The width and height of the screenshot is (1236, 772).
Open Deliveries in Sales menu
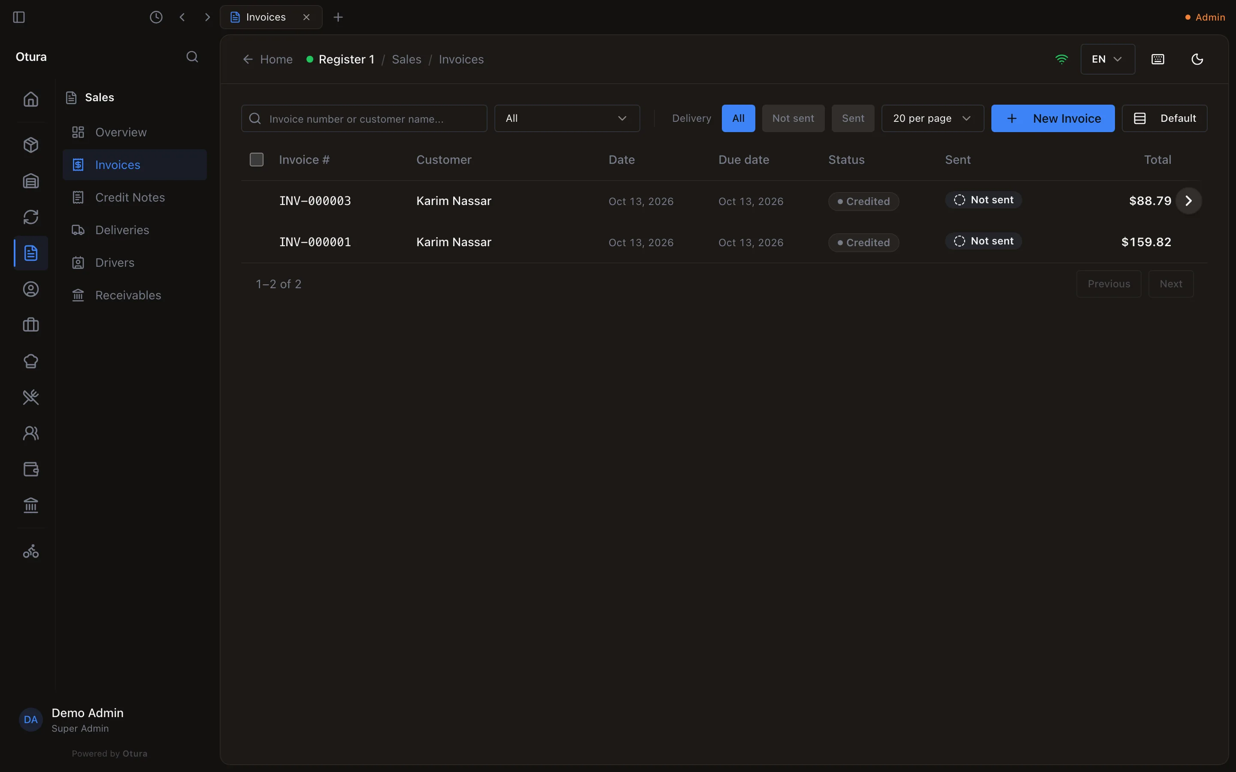click(135, 230)
